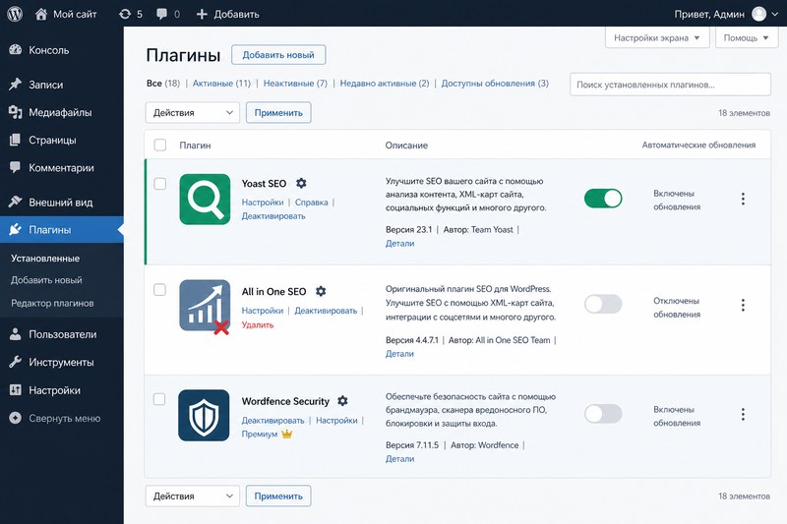Open the WordPress logo menu
Screen dimensions: 787x524
coord(15,14)
